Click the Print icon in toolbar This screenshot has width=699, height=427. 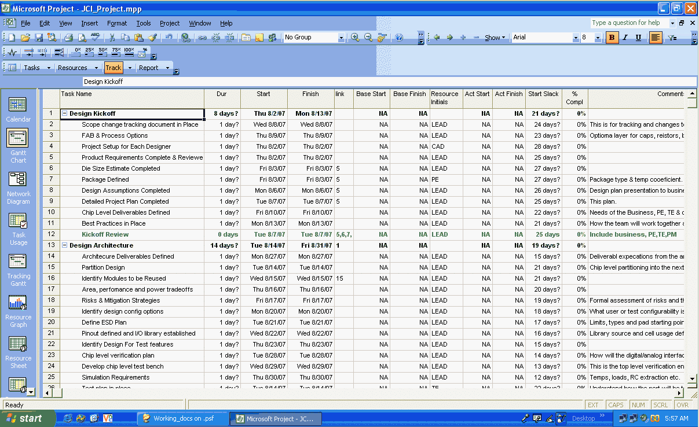coord(68,38)
